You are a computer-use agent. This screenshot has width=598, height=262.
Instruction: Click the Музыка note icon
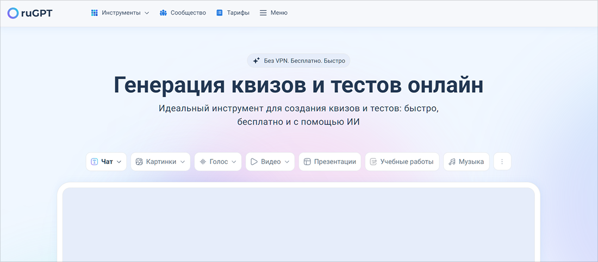(x=452, y=162)
